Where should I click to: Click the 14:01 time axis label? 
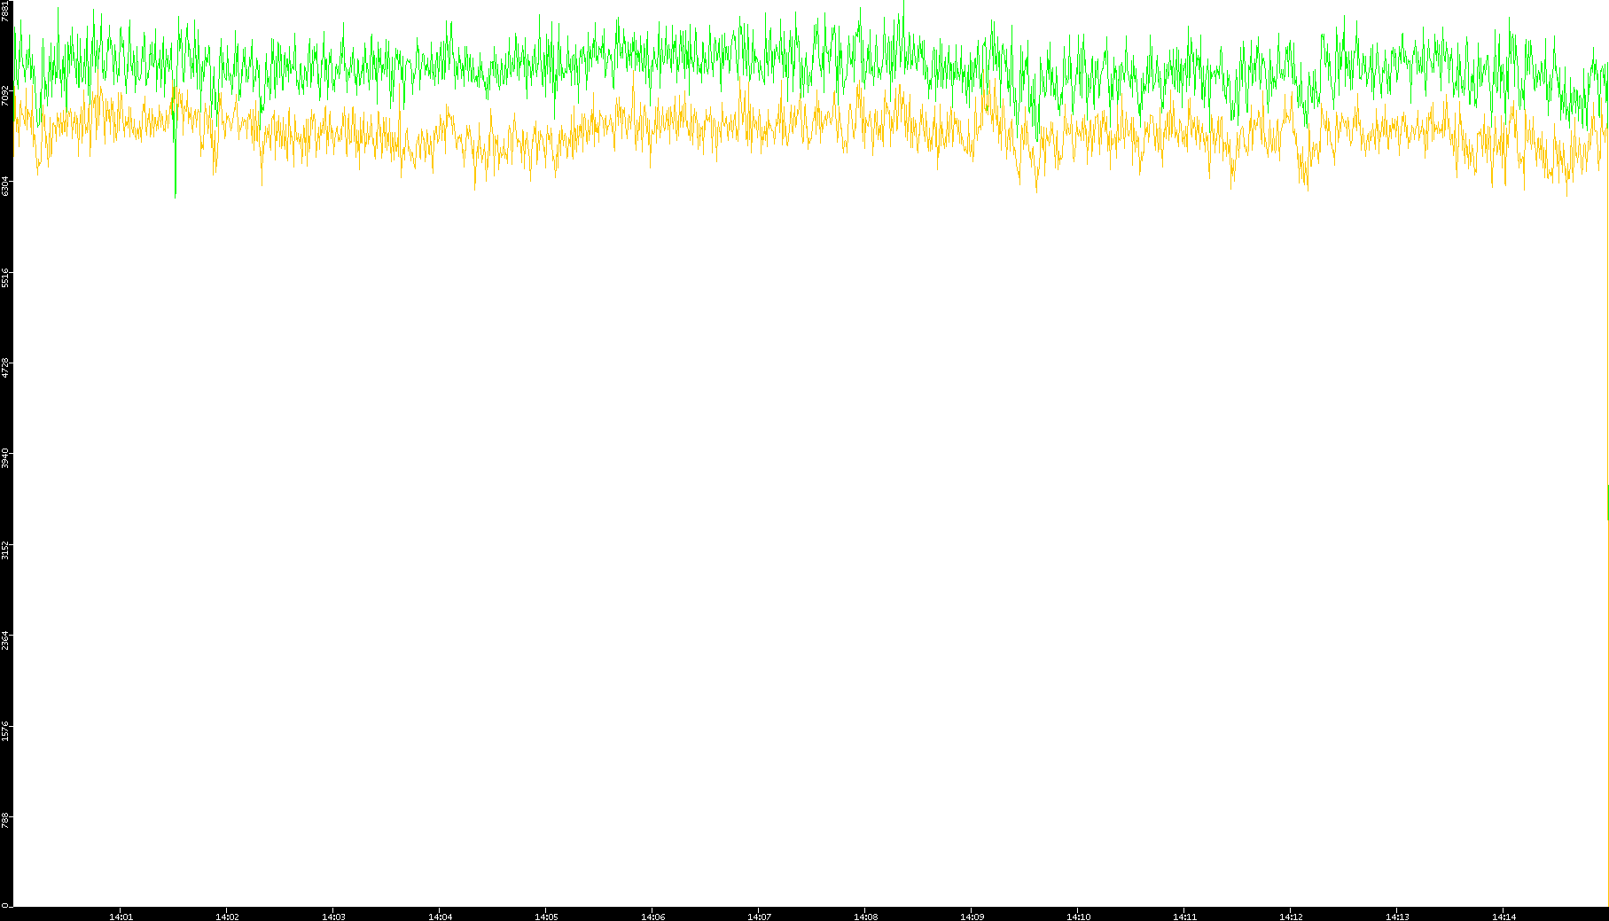click(x=121, y=917)
